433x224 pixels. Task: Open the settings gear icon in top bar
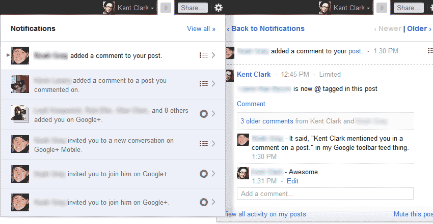219,8
